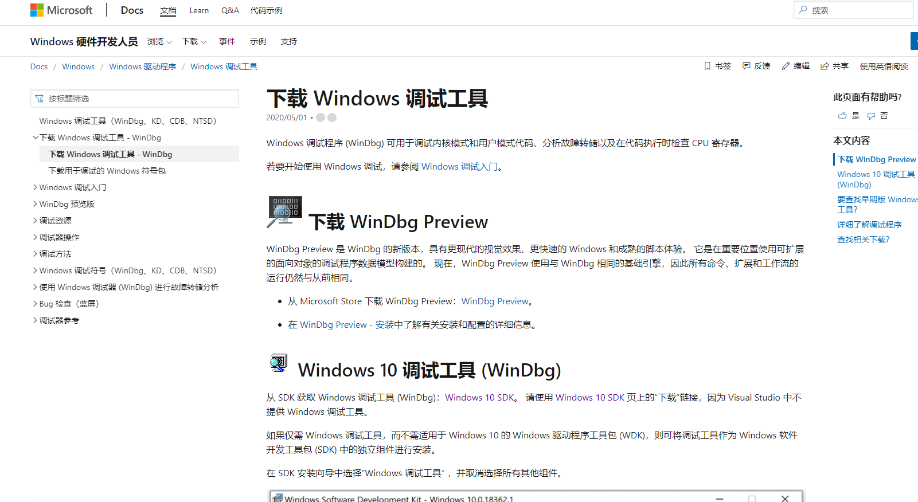The height and width of the screenshot is (502, 918).
Task: Select the Q&A tab
Action: pos(230,10)
